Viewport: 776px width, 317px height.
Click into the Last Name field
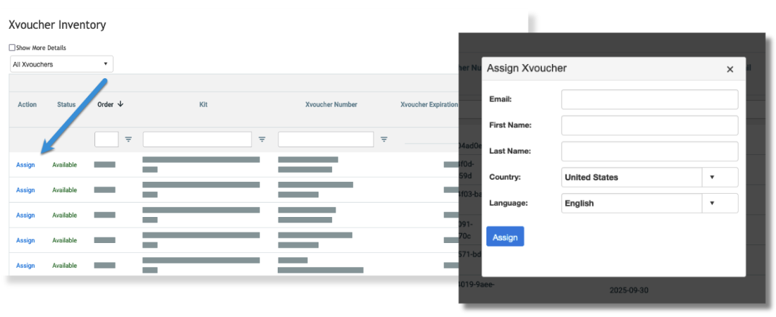click(650, 151)
